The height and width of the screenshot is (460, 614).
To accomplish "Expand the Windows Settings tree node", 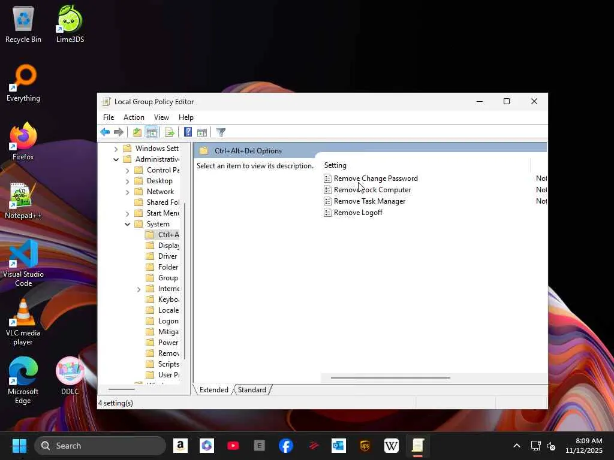I will (x=116, y=149).
